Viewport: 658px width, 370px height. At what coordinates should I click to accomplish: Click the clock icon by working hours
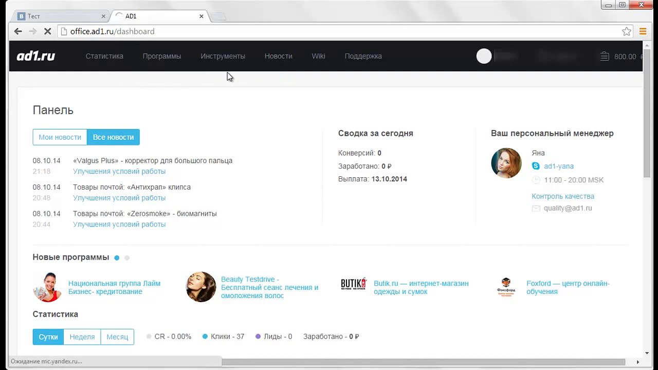(x=536, y=180)
